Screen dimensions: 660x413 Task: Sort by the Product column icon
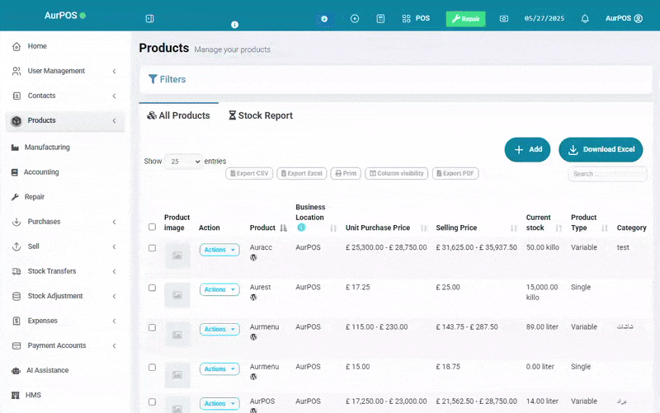pos(283,228)
